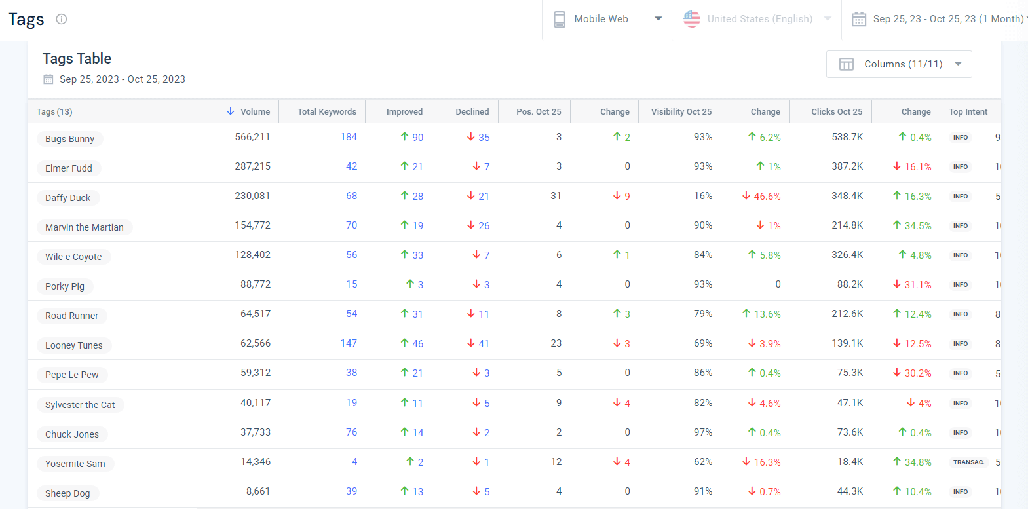1028x509 pixels.
Task: Click INFO intent badge in Sheep Dog row
Action: 961,492
